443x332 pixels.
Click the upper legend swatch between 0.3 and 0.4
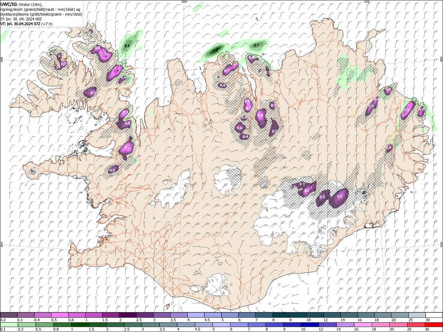pyautogui.click(x=26, y=315)
